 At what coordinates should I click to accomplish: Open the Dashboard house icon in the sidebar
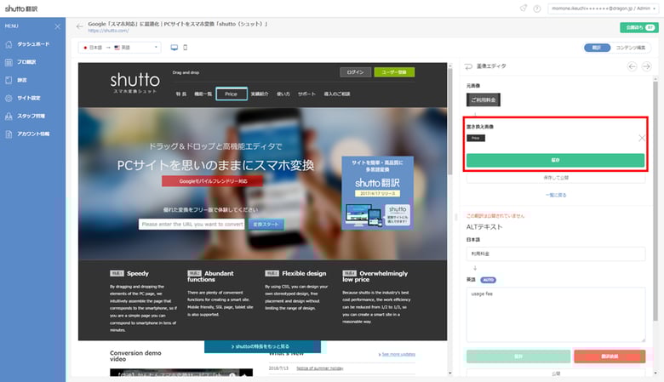pyautogui.click(x=9, y=44)
